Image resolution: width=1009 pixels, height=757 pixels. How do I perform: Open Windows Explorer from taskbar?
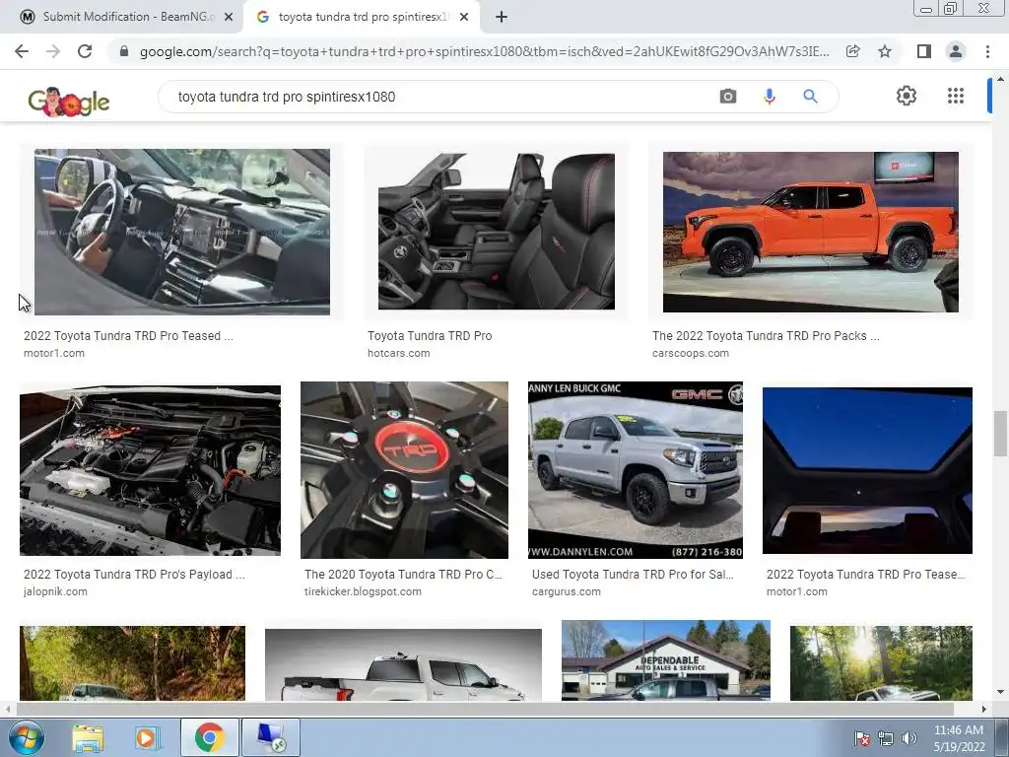click(88, 737)
